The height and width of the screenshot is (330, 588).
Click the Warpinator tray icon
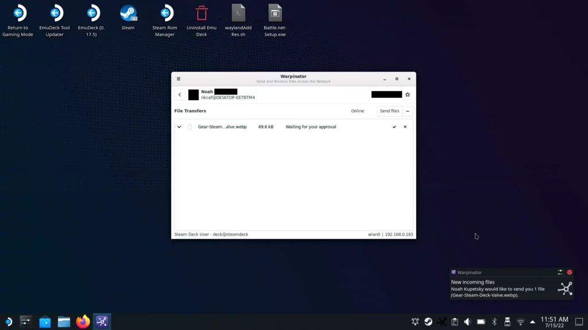pos(442,322)
